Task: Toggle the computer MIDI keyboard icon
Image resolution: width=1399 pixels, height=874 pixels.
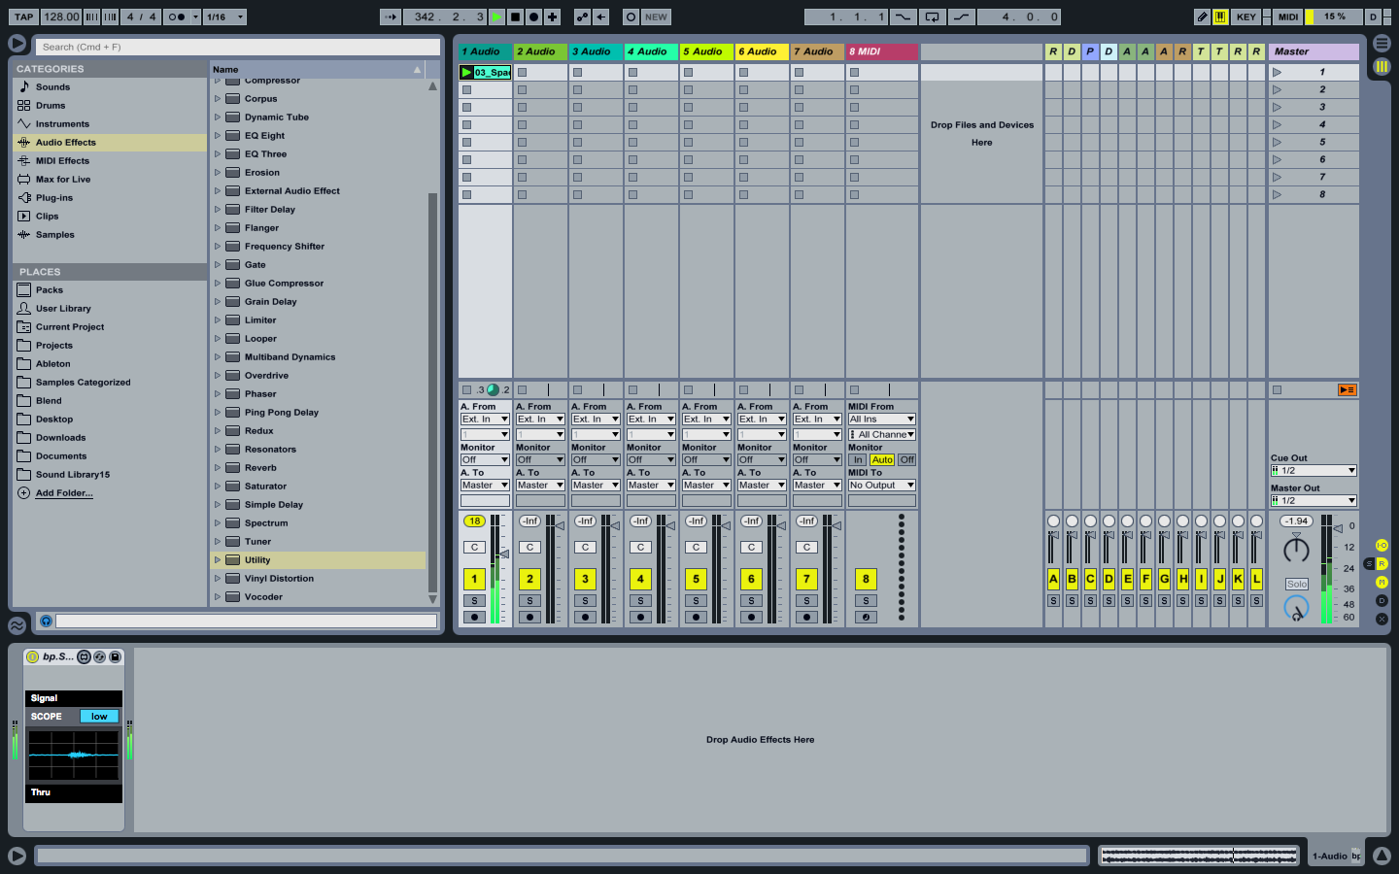Action: [x=1219, y=17]
